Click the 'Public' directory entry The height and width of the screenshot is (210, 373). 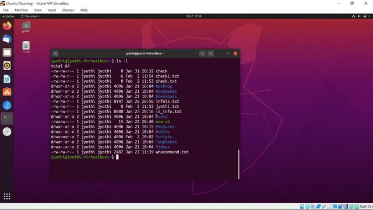[x=163, y=132]
